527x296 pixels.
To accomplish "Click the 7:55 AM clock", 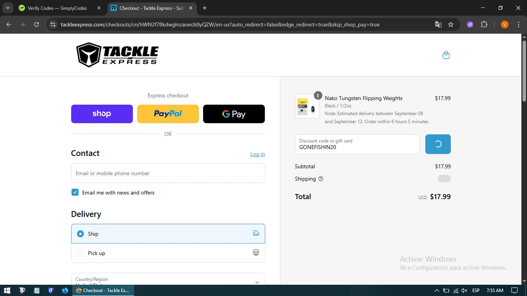I will (x=495, y=290).
